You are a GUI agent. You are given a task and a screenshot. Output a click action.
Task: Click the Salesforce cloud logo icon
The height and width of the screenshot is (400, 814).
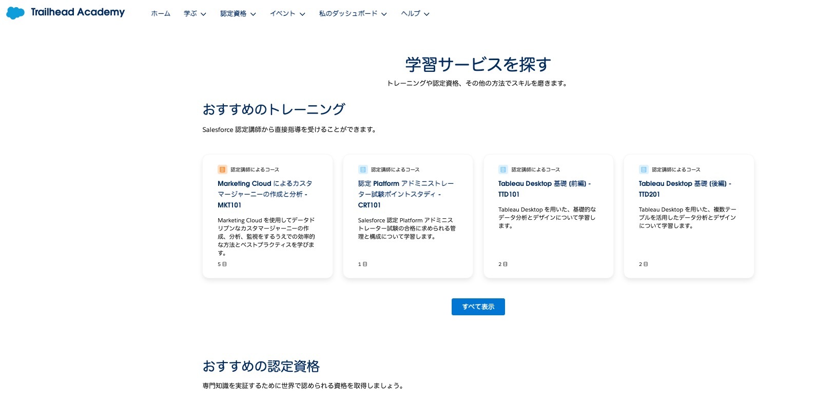point(15,13)
